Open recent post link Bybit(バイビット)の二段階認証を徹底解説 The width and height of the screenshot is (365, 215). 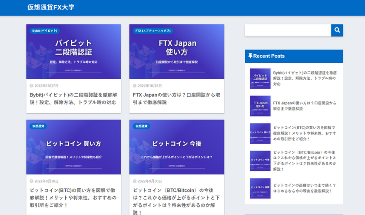point(305,78)
